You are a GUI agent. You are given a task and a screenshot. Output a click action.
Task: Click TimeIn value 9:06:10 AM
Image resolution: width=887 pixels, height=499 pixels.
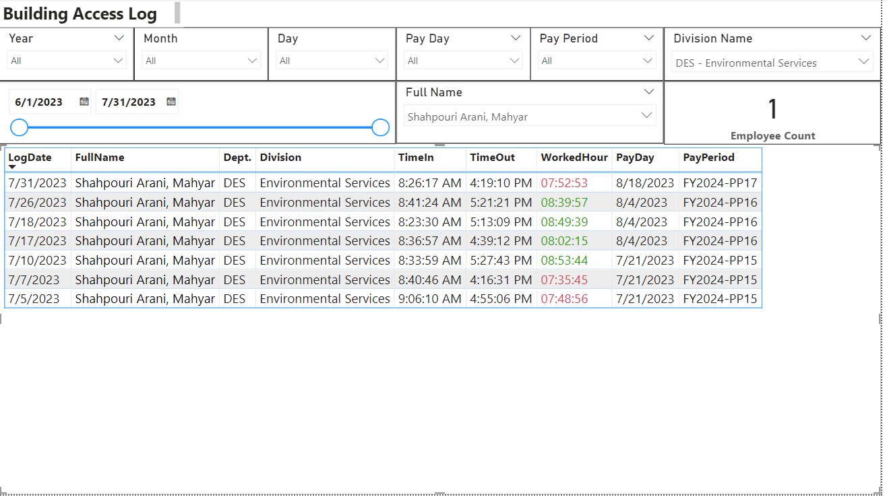click(430, 298)
